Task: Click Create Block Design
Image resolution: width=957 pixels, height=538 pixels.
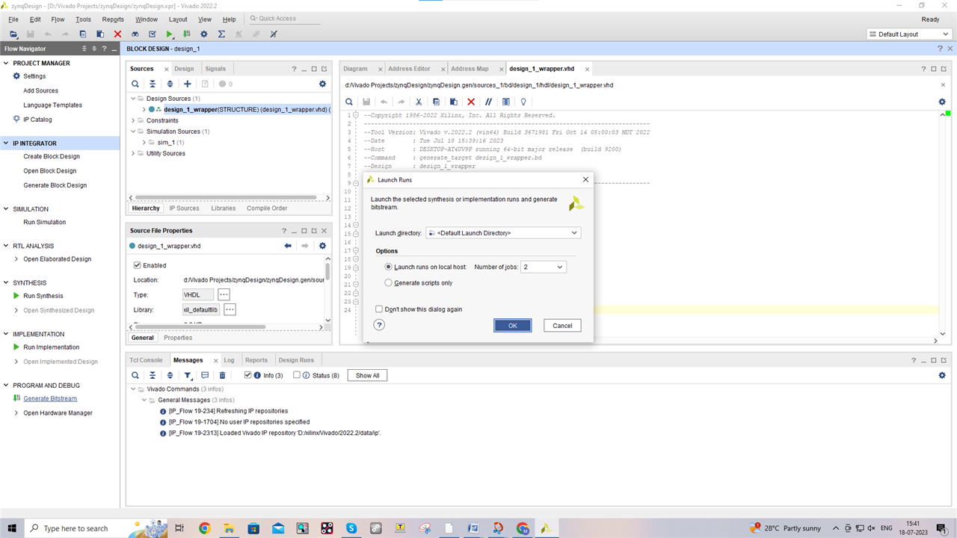Action: (52, 156)
